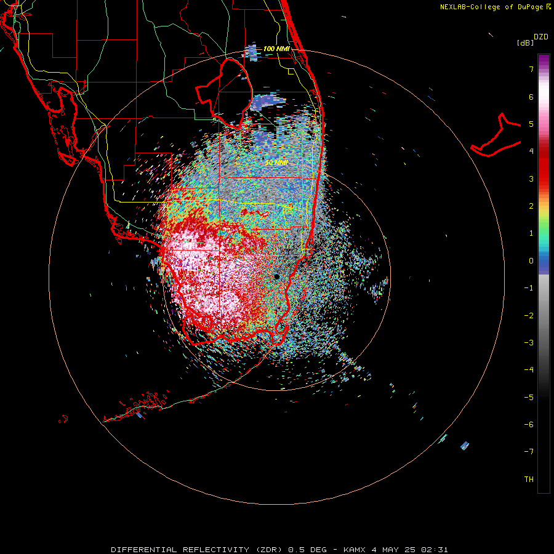Click the 0 value on the color scale
Screen dimensions: 554x554
(x=531, y=261)
